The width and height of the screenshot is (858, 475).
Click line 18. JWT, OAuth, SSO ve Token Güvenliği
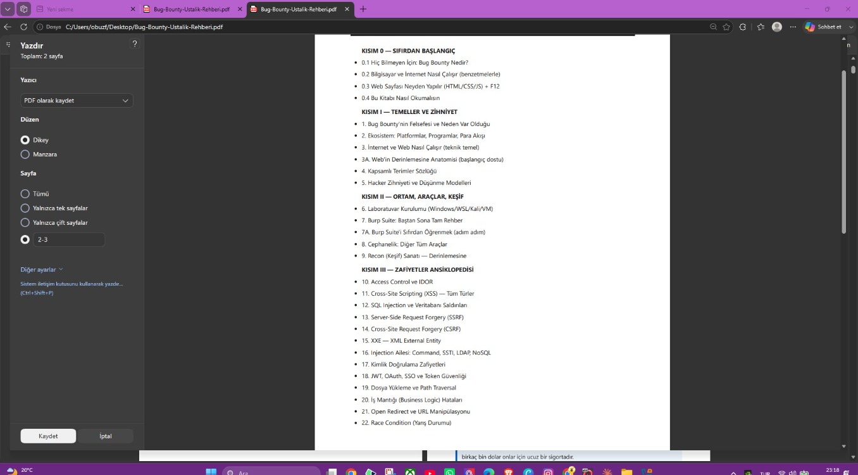[414, 376]
